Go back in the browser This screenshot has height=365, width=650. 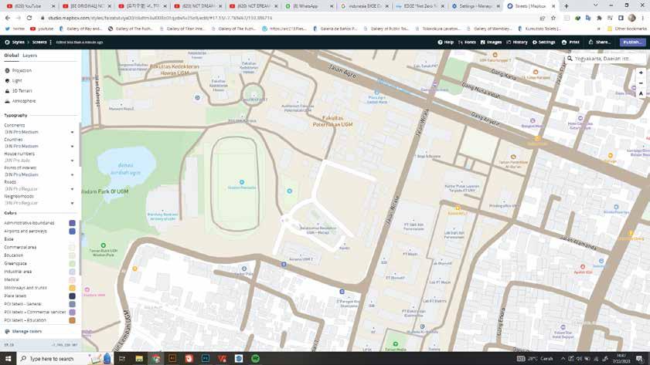click(x=8, y=19)
